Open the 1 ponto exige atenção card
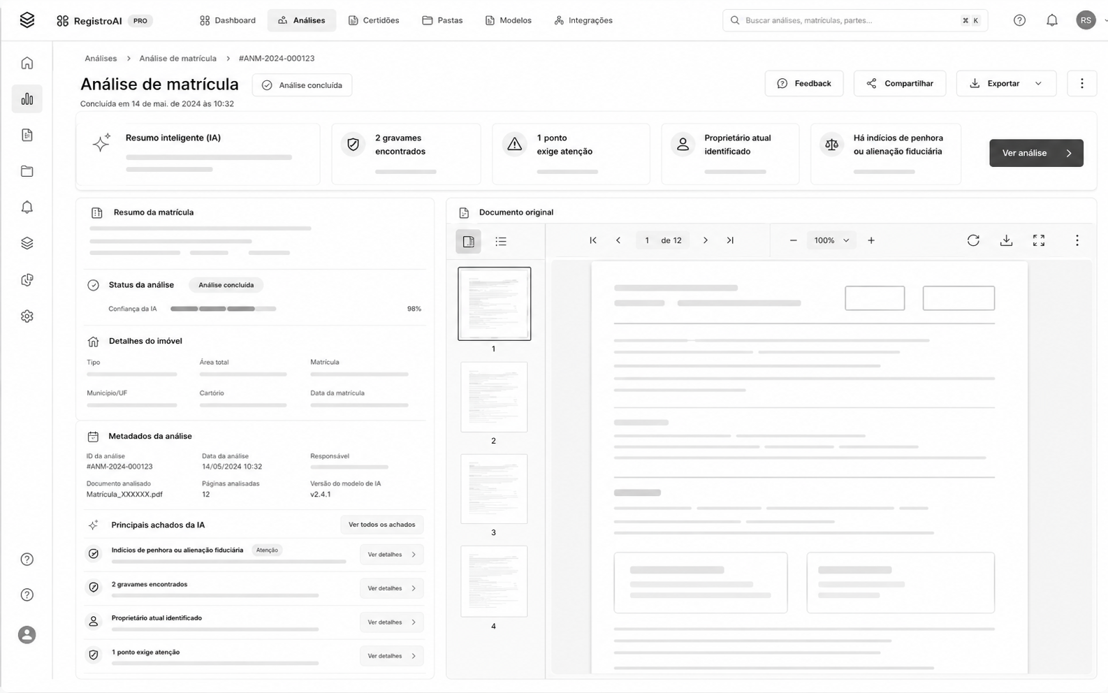 [x=571, y=154]
